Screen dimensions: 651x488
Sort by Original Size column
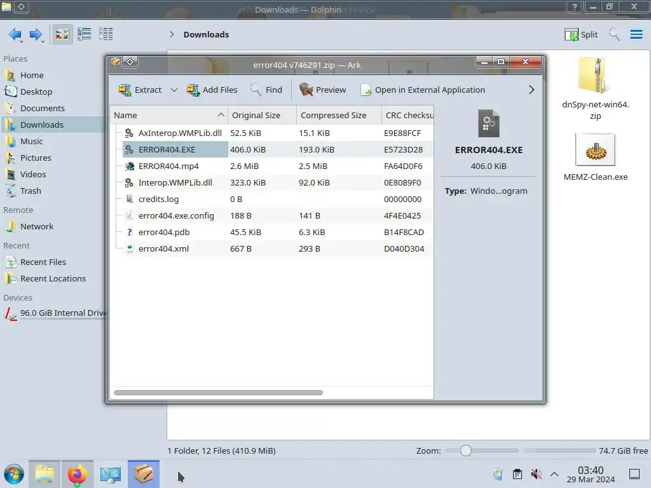coord(262,116)
